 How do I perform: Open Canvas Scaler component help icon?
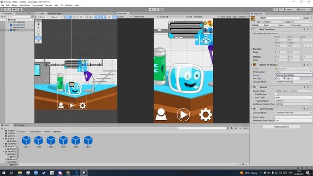click(x=304, y=109)
